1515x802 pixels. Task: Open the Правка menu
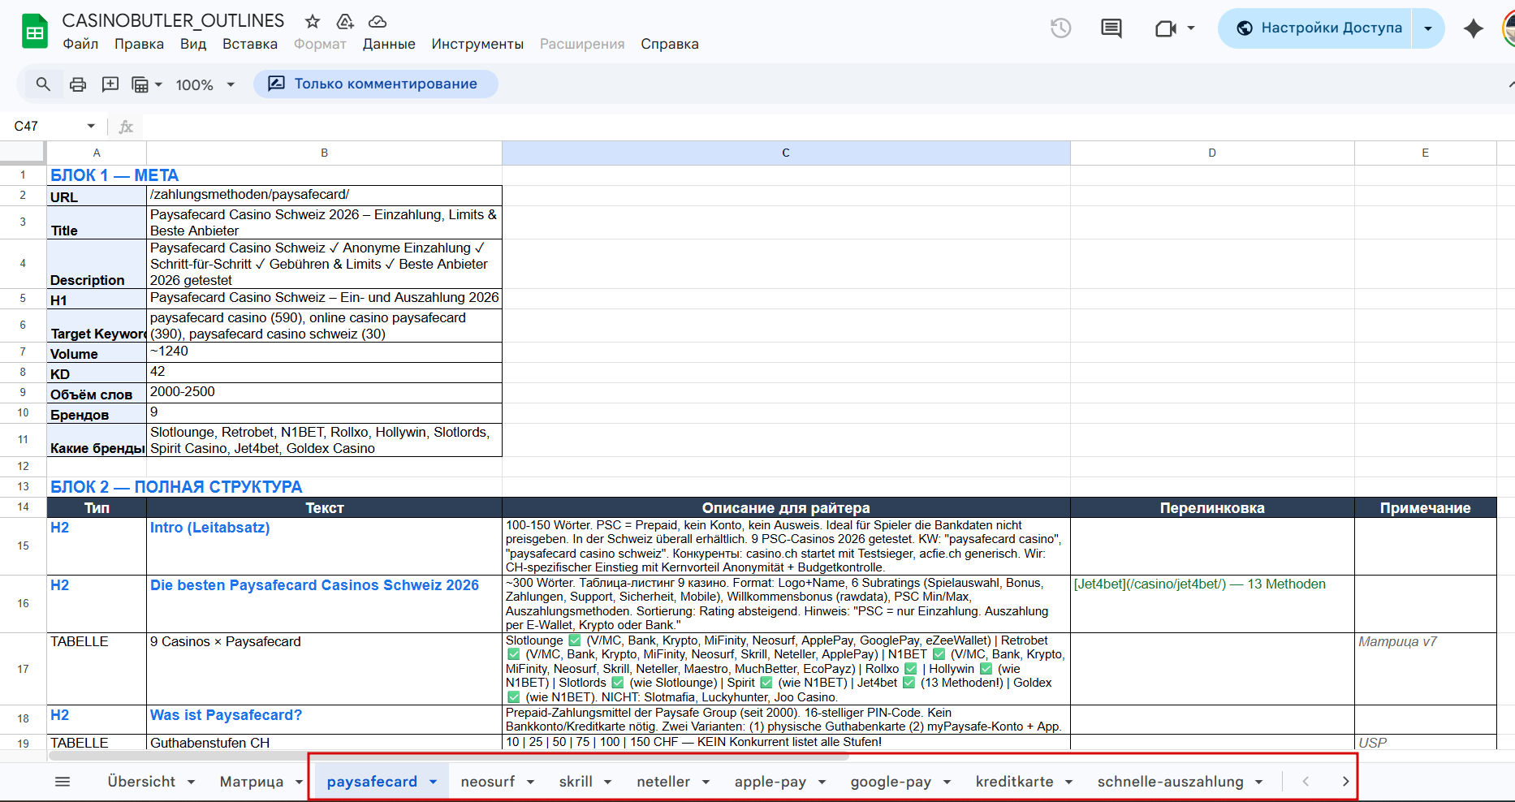[x=139, y=44]
